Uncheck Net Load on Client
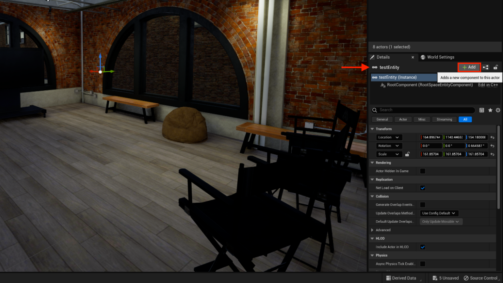Screen dimensions: 503x283 423,188
